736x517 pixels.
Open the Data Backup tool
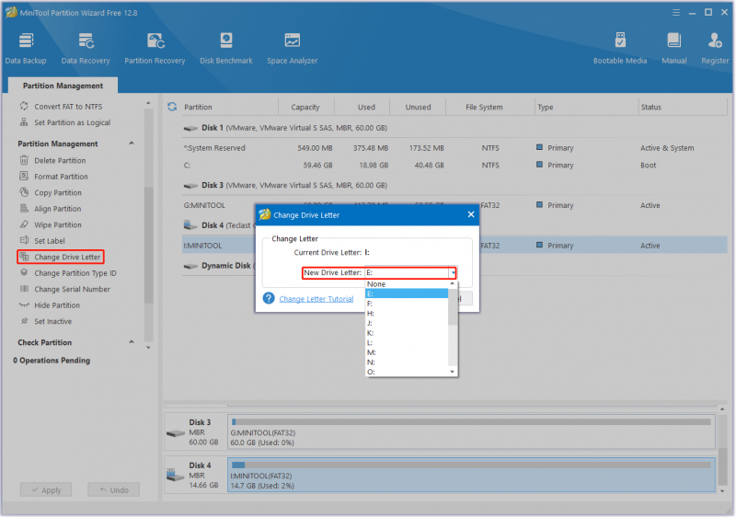pyautogui.click(x=26, y=48)
